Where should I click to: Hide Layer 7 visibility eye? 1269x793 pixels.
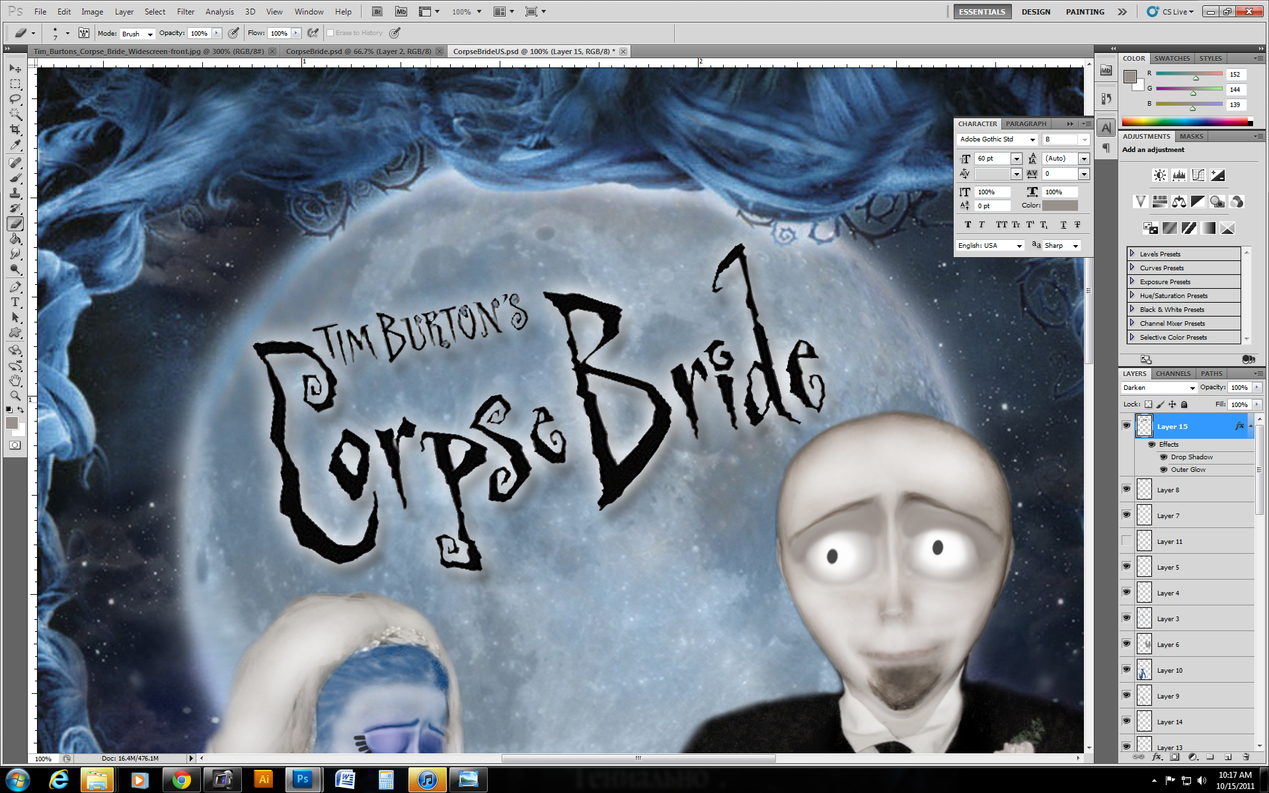pos(1126,515)
